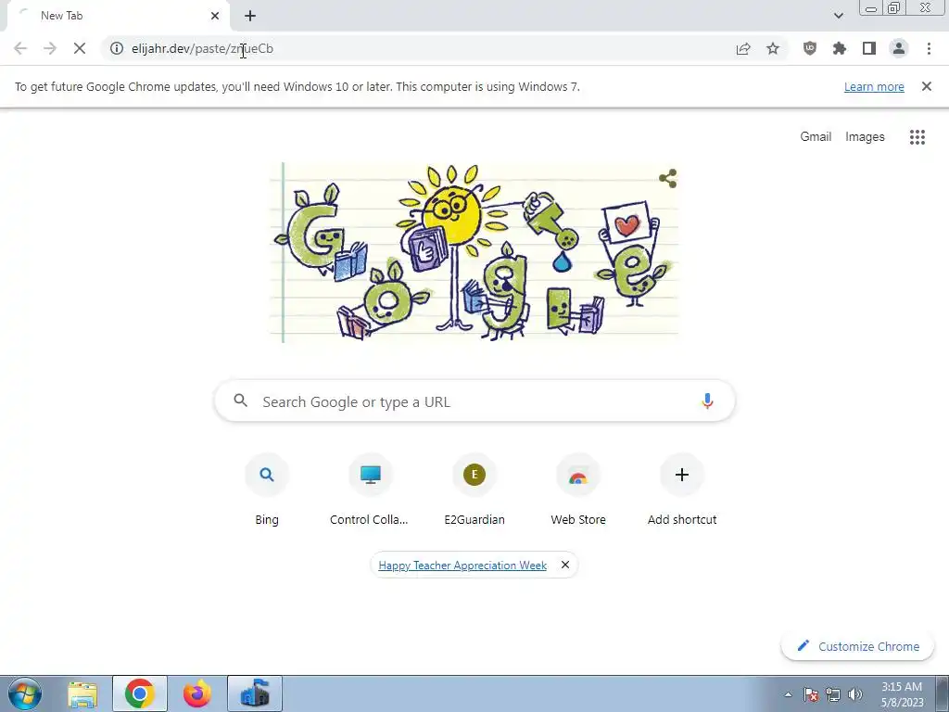Open the volume speaker tray icon
Viewport: 949px width, 712px height.
(x=855, y=694)
